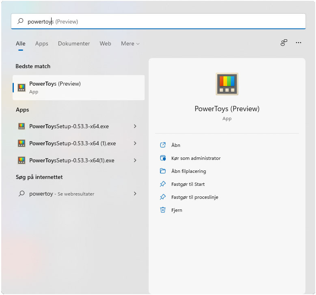
Task: Choose Åbn filplacering
Action: pyautogui.click(x=188, y=171)
